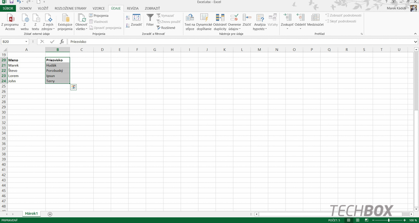Expand Analýza hypotéz dropdown
This screenshot has height=223, width=419.
[x=260, y=29]
